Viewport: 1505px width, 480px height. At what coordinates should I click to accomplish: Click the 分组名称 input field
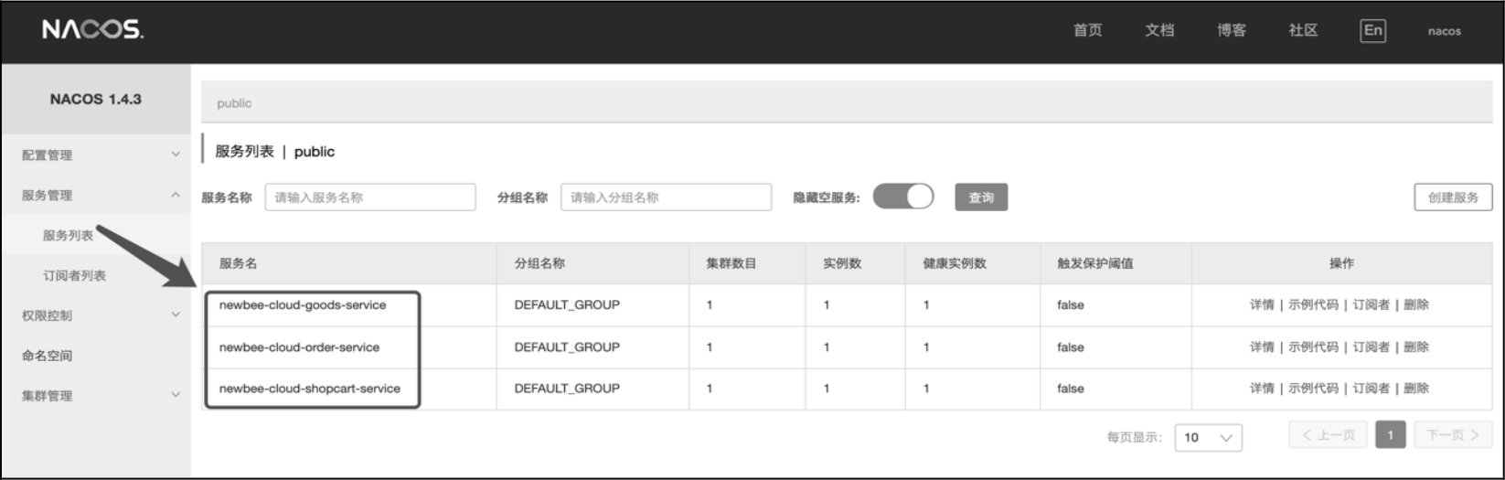[666, 197]
